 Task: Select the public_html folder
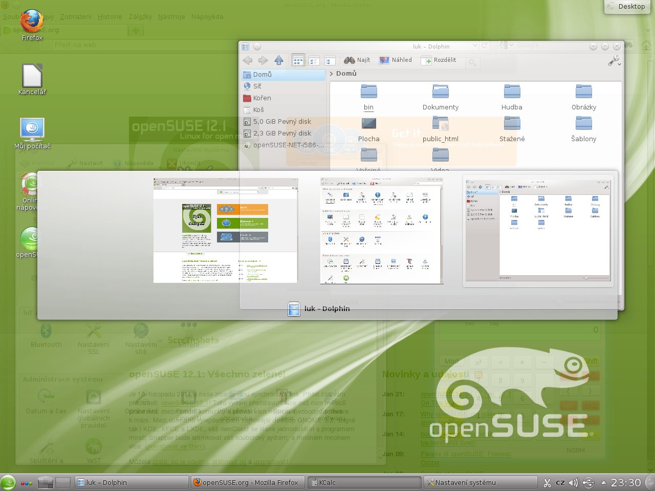coord(441,129)
